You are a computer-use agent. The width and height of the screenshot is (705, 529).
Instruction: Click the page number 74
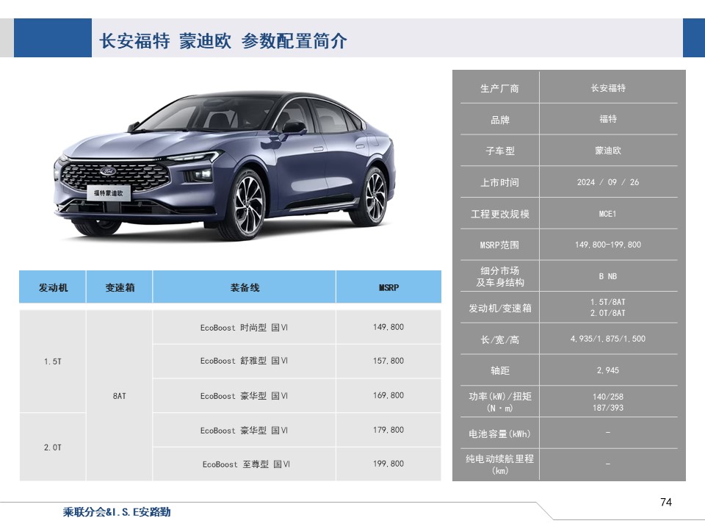tap(666, 502)
